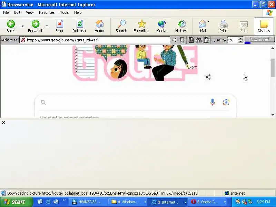276x207 pixels.
Task: Click the Download button
Action: [x=260, y=39]
